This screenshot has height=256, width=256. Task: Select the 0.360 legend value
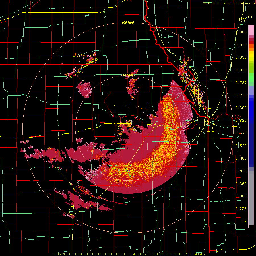tap(241, 184)
